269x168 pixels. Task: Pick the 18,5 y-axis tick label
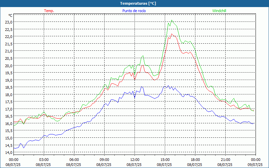pos(8,87)
